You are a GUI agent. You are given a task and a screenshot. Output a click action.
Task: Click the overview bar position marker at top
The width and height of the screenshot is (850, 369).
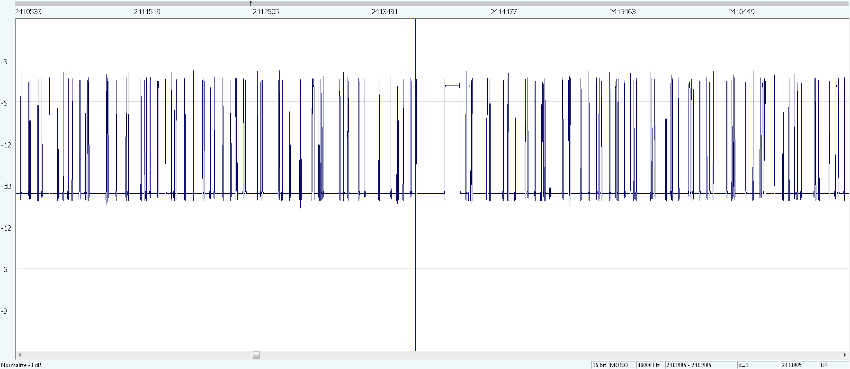(251, 4)
